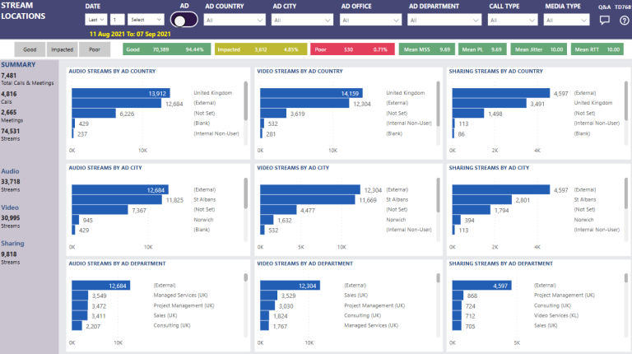Click the 4,597 External sharing department bar
Screen dimensions: 632x354
tap(481, 286)
